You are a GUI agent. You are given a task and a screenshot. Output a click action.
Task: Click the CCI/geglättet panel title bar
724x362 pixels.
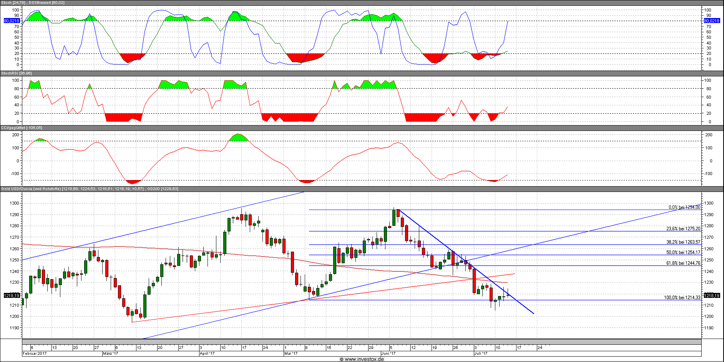click(x=22, y=128)
